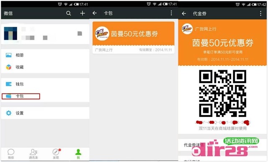This screenshot has width=268, height=162.
Task: Open 钱包 wallet entry
Action: tap(45, 84)
